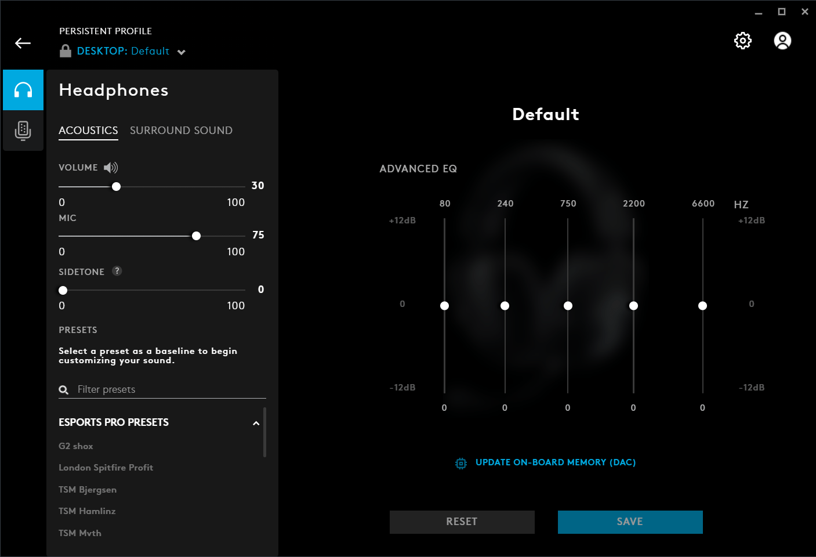Collapse the Esports Pro Presets section
The width and height of the screenshot is (816, 557).
point(256,423)
